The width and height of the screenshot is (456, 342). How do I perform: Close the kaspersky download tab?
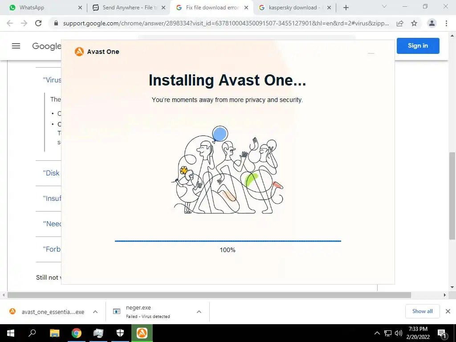(329, 8)
